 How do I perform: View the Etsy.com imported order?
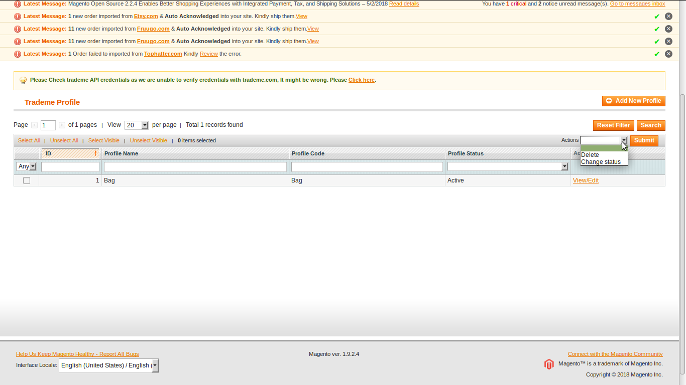301,16
